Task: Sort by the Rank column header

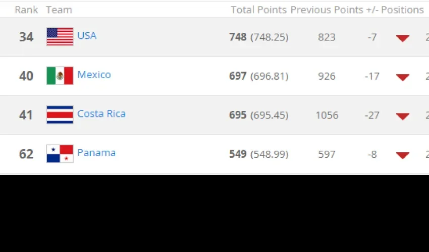Action: coord(26,10)
